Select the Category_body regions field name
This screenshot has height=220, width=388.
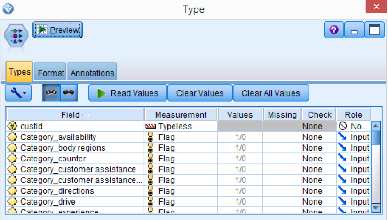63,148
